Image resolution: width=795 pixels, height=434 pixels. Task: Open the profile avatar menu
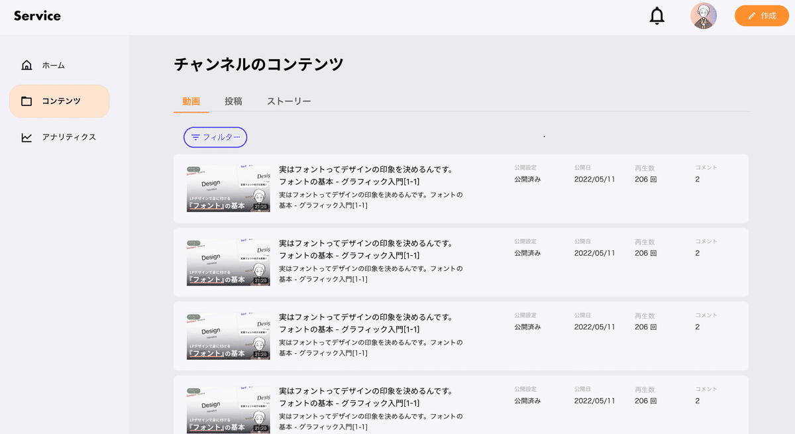704,15
